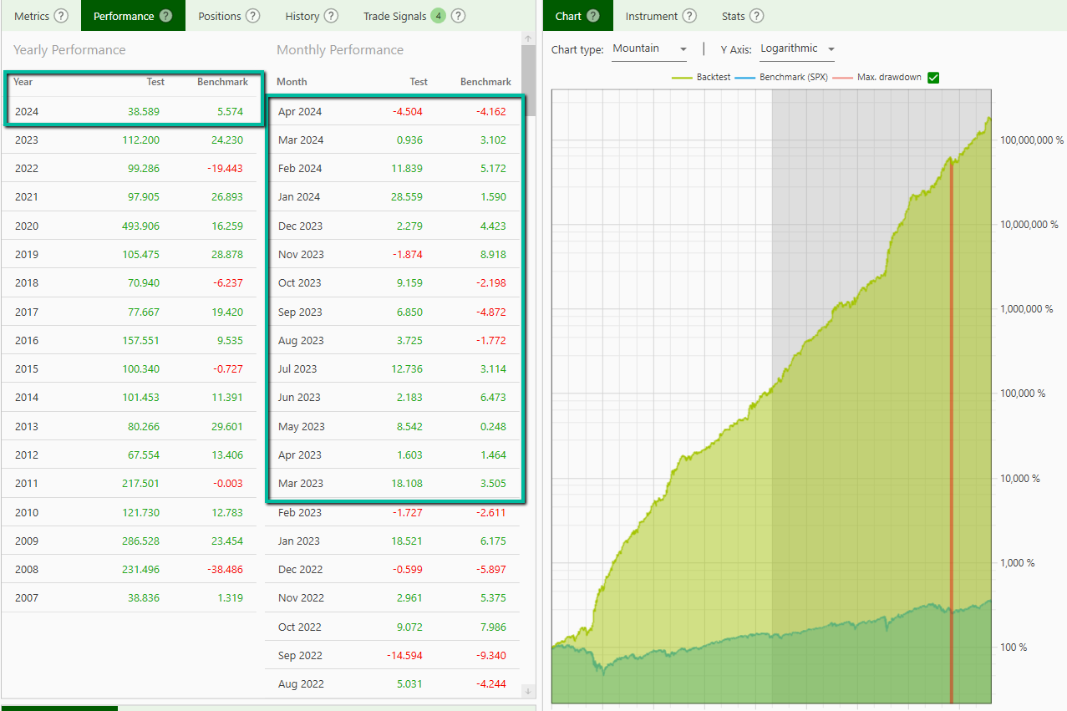
Task: Click the scroll up arrow of performance list
Action: click(x=527, y=38)
